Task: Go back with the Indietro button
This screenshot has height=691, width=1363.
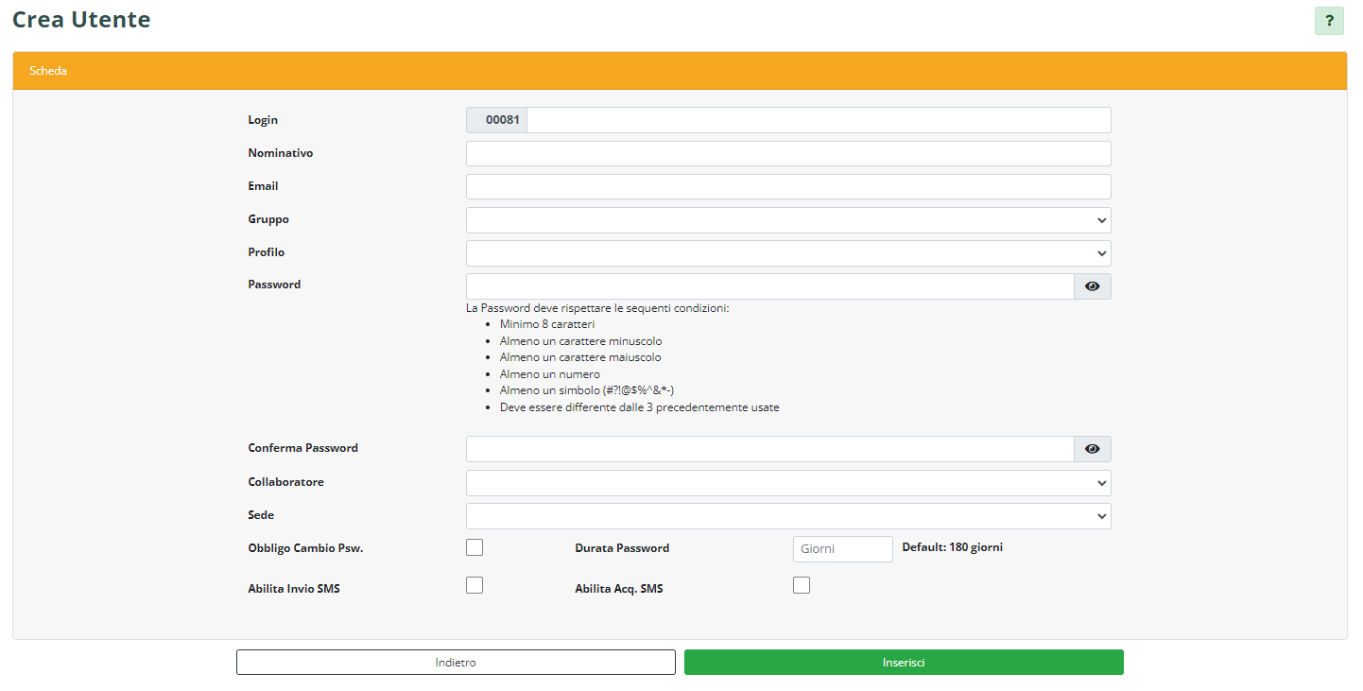Action: point(456,663)
